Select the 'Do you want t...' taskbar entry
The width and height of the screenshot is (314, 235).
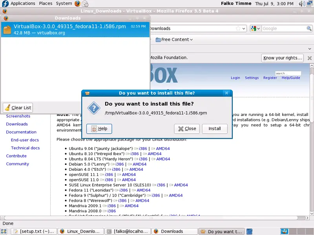222,231
